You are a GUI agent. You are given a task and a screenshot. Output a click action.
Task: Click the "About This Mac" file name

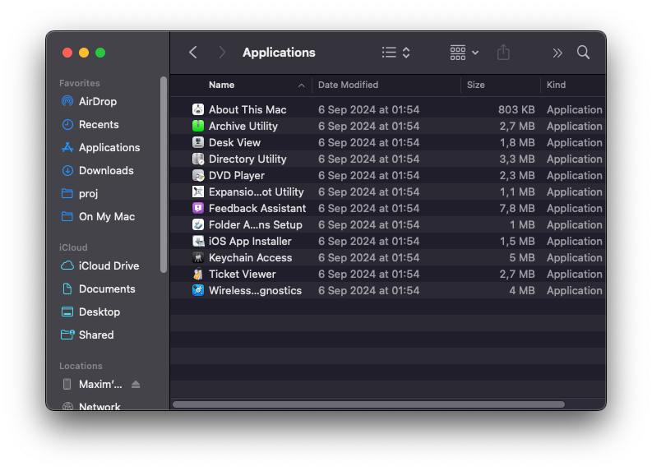pyautogui.click(x=247, y=110)
